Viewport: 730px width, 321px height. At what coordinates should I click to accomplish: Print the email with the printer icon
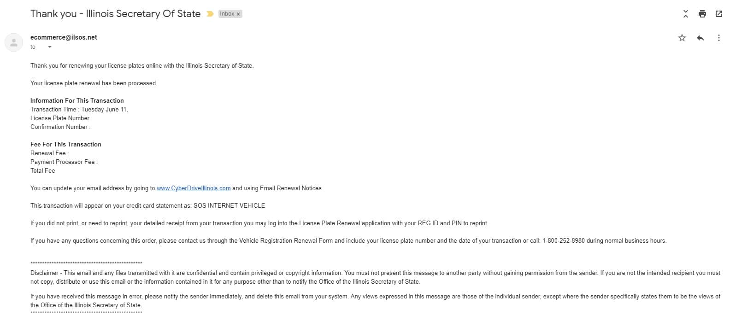[702, 14]
